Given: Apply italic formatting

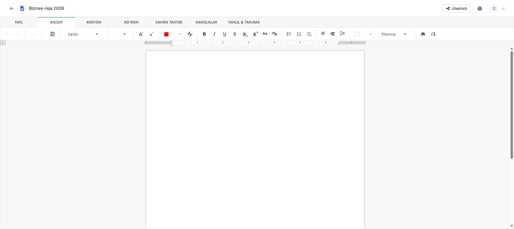Looking at the screenshot, I should pos(214,34).
